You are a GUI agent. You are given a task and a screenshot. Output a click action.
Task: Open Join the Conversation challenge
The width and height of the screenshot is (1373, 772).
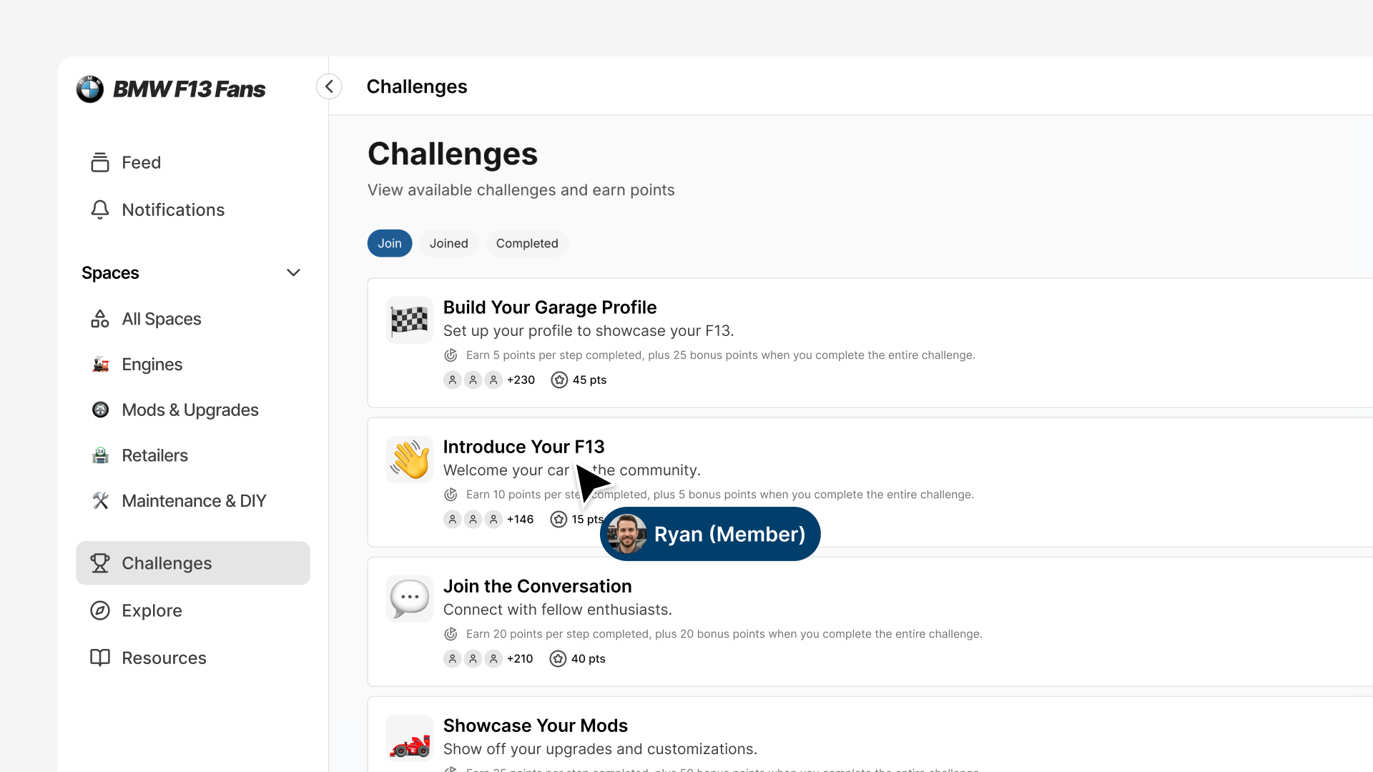click(537, 586)
